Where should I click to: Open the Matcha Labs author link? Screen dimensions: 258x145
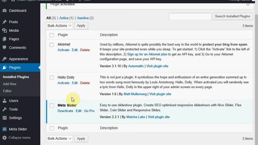136,117
